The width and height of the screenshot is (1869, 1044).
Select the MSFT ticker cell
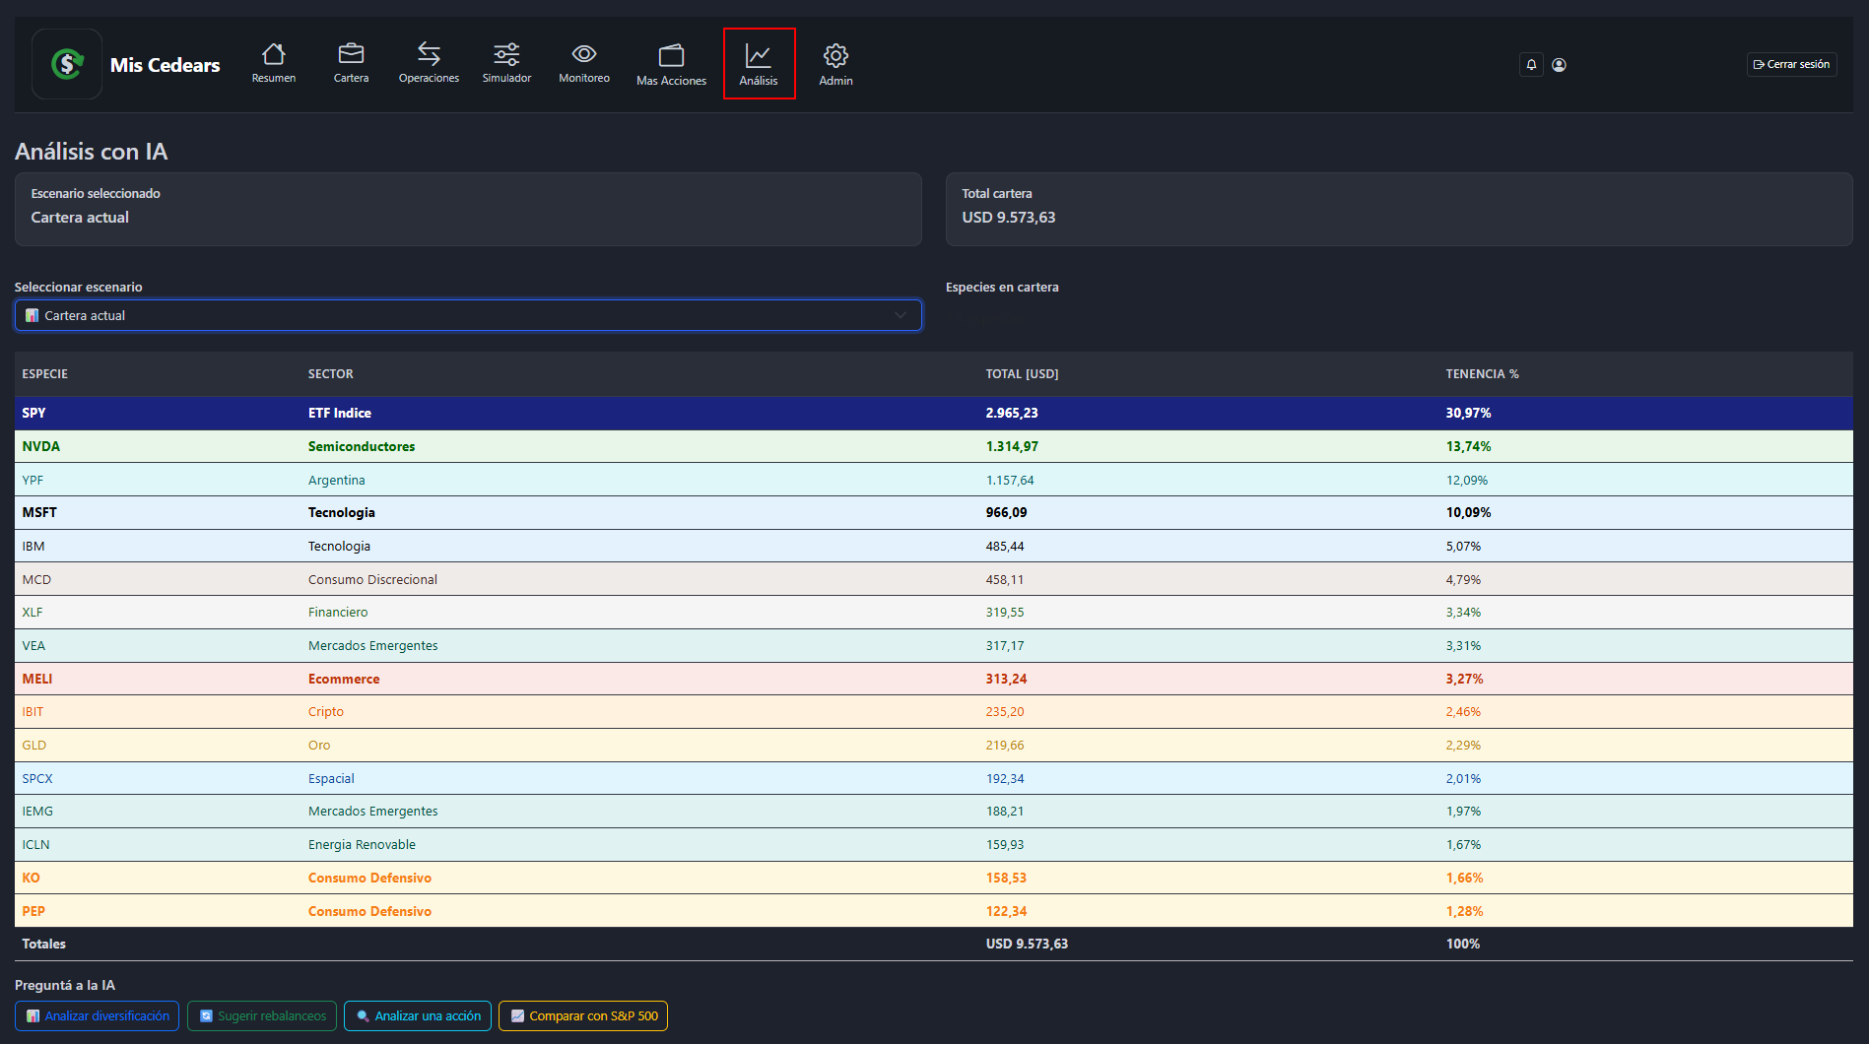tap(39, 512)
